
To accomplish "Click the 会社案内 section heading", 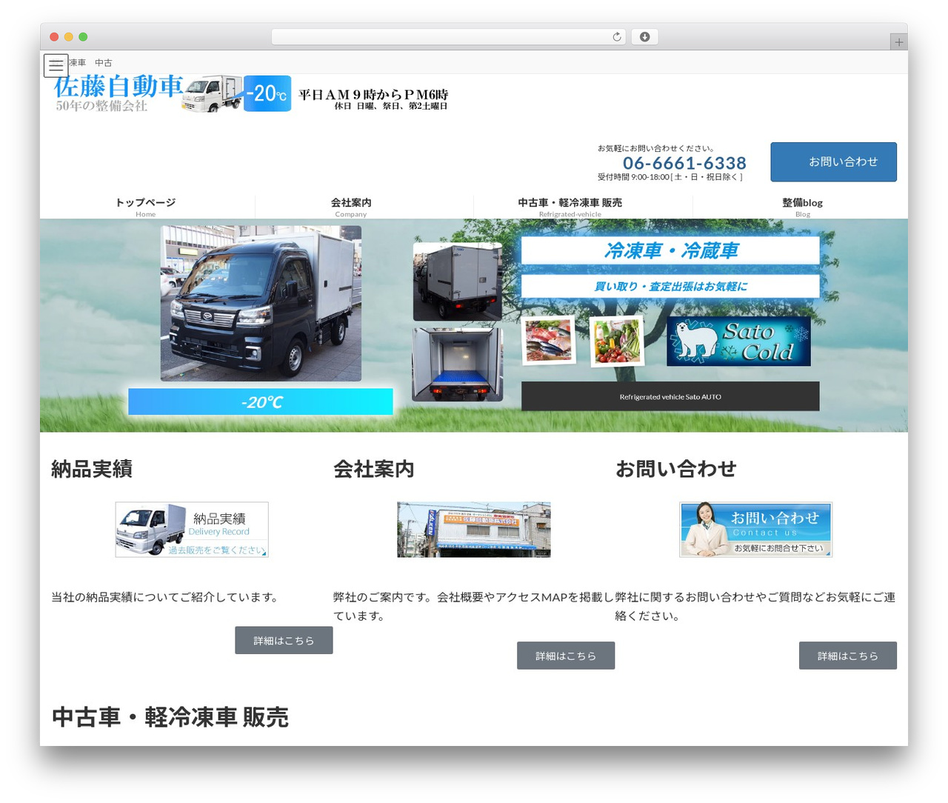I will [x=374, y=469].
